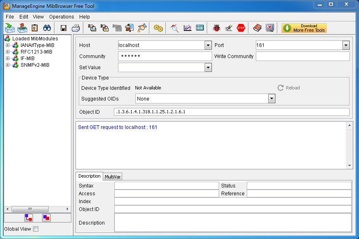Click the SNMP Set hand icon

pos(142,28)
